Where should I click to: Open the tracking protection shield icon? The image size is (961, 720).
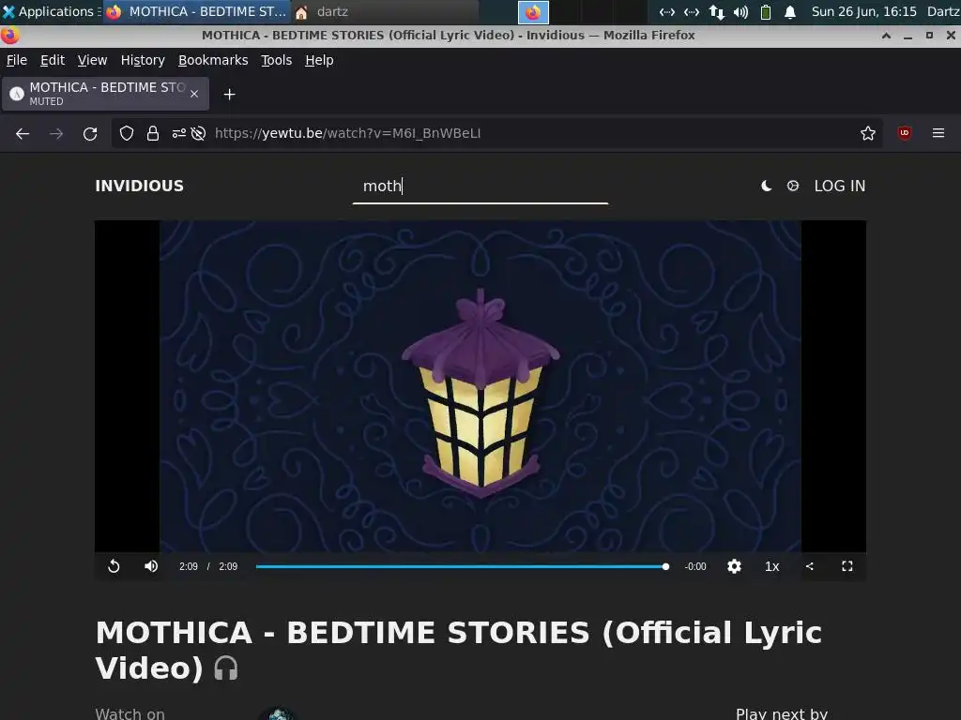click(x=127, y=133)
